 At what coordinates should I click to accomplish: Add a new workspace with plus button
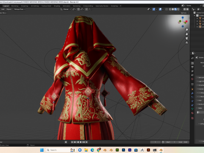121,6
